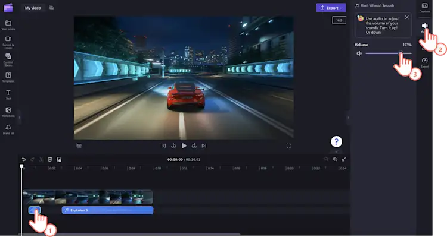Open the Your media tab
The height and width of the screenshot is (237, 447).
coord(8,25)
